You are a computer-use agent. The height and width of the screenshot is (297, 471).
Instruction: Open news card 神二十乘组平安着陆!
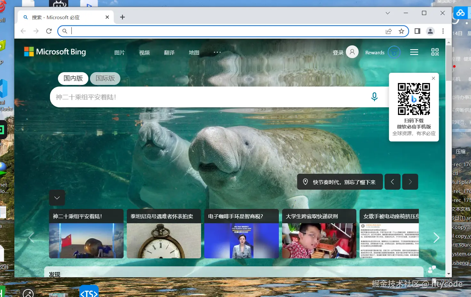86,233
